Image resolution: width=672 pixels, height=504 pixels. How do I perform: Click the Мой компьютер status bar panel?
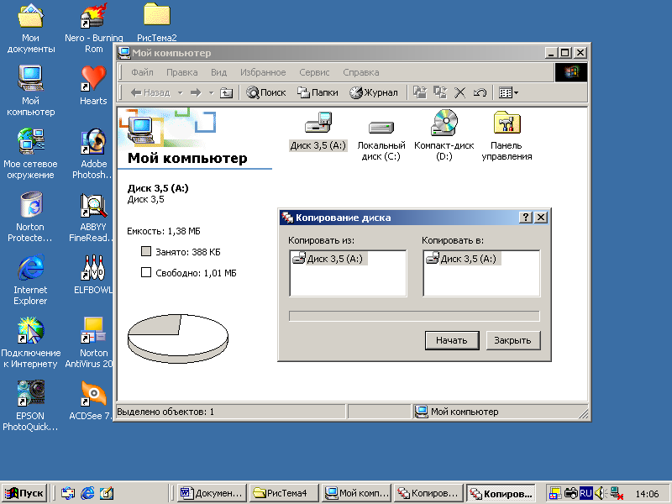tap(499, 412)
